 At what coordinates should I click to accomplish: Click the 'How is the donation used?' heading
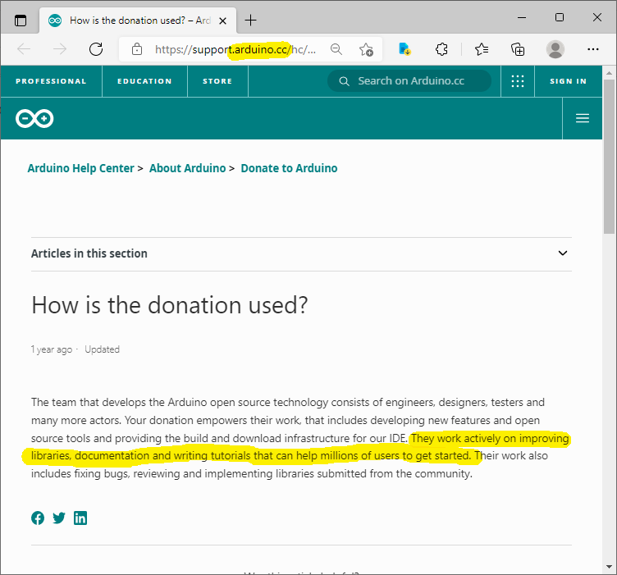point(170,305)
